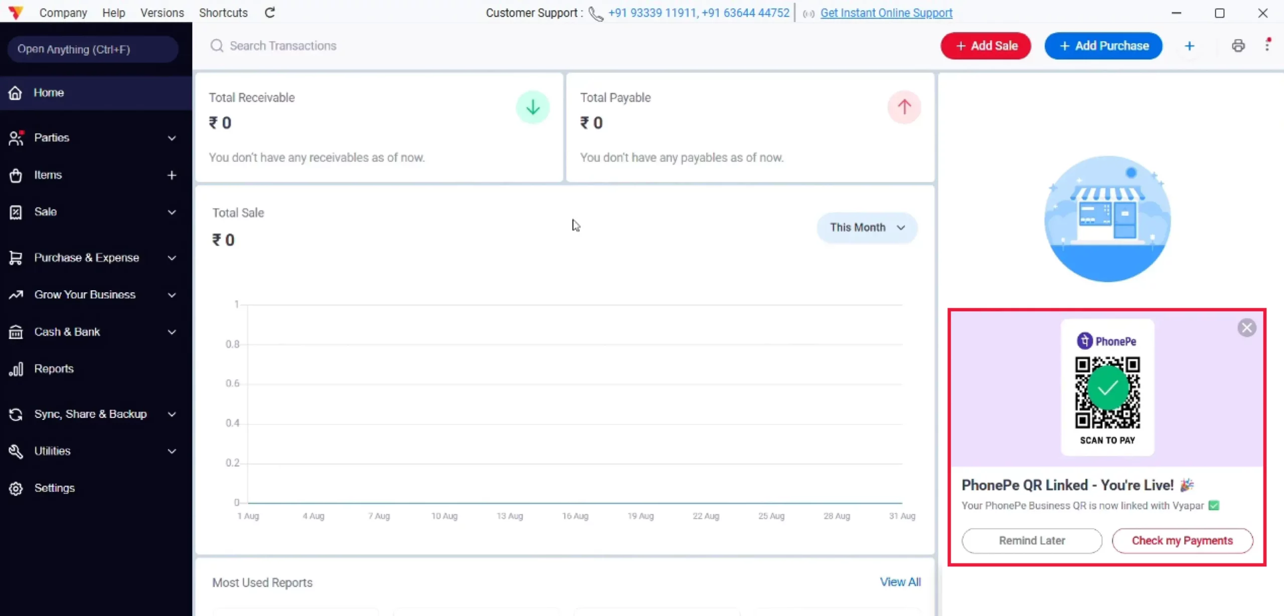Viewport: 1284px width, 616px height.
Task: Open the Company menu
Action: (63, 13)
